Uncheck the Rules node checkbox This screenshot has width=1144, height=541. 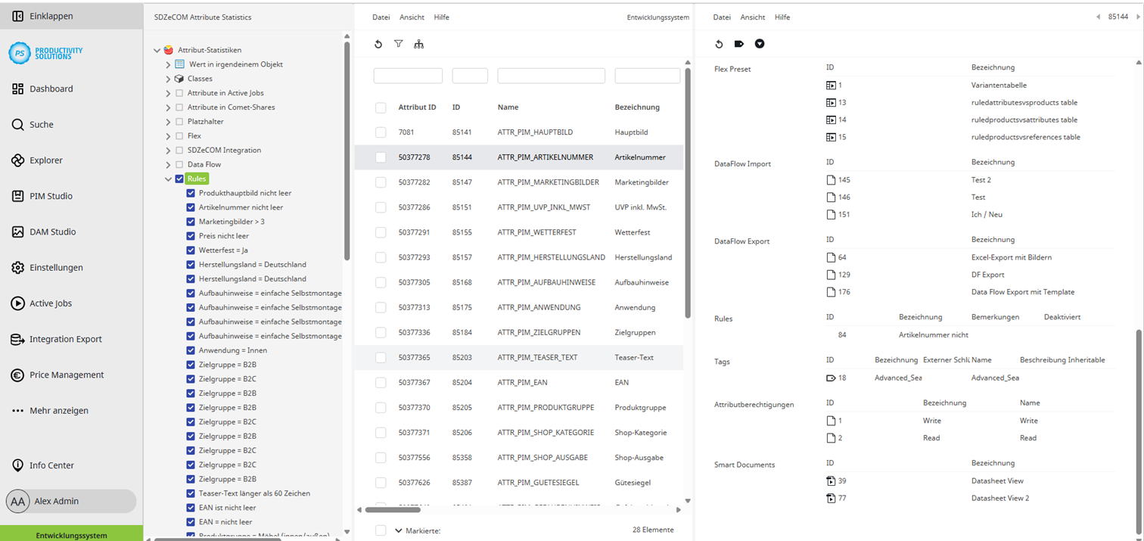pyautogui.click(x=179, y=179)
